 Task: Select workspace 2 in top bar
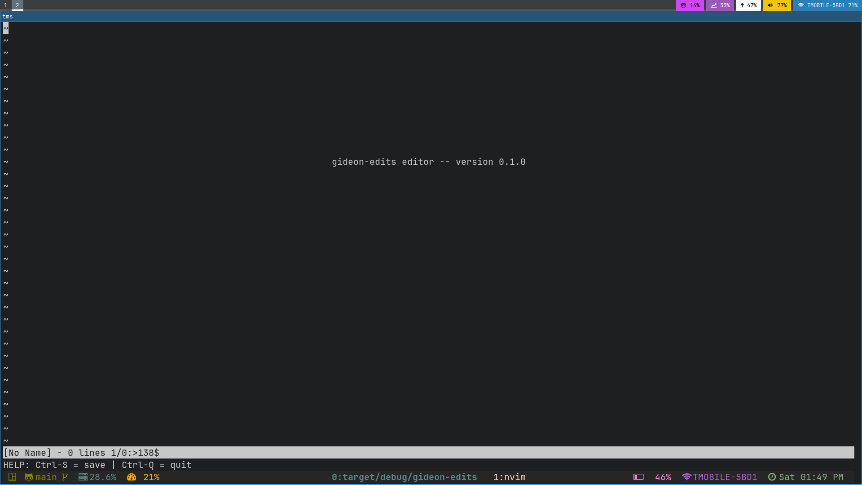pos(17,5)
